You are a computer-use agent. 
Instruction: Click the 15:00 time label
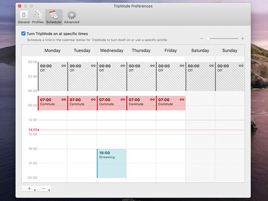tap(33, 134)
